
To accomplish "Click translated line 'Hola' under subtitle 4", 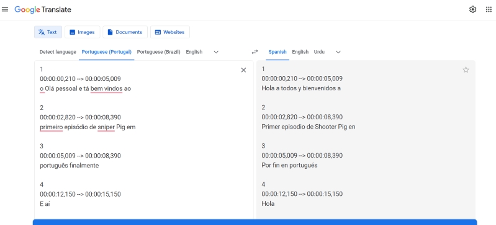I will (268, 204).
